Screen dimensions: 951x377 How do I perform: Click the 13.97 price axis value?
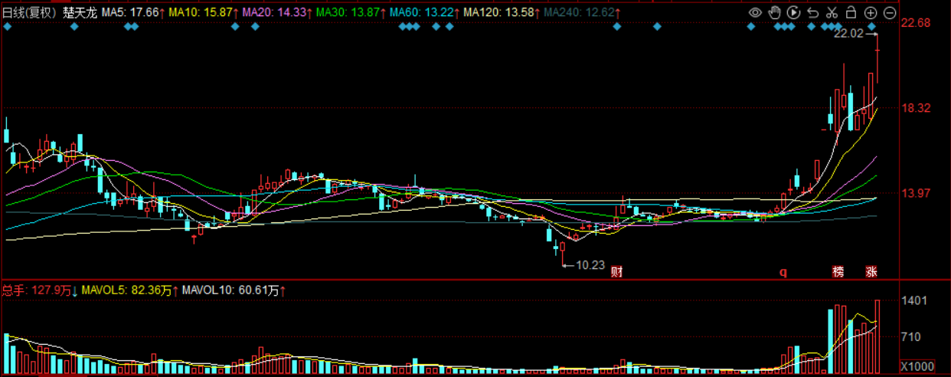click(916, 193)
